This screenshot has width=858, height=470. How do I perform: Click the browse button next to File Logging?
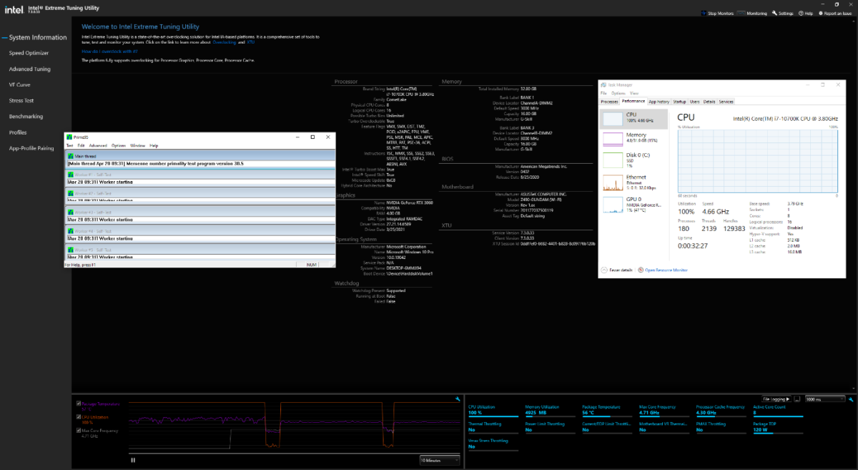point(796,398)
